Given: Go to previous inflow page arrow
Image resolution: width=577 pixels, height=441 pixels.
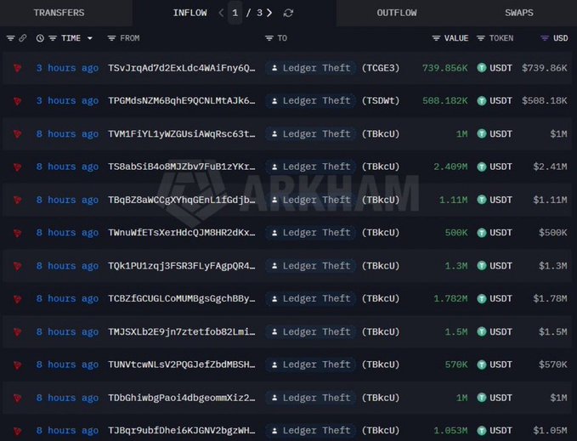Looking at the screenshot, I should pyautogui.click(x=221, y=13).
